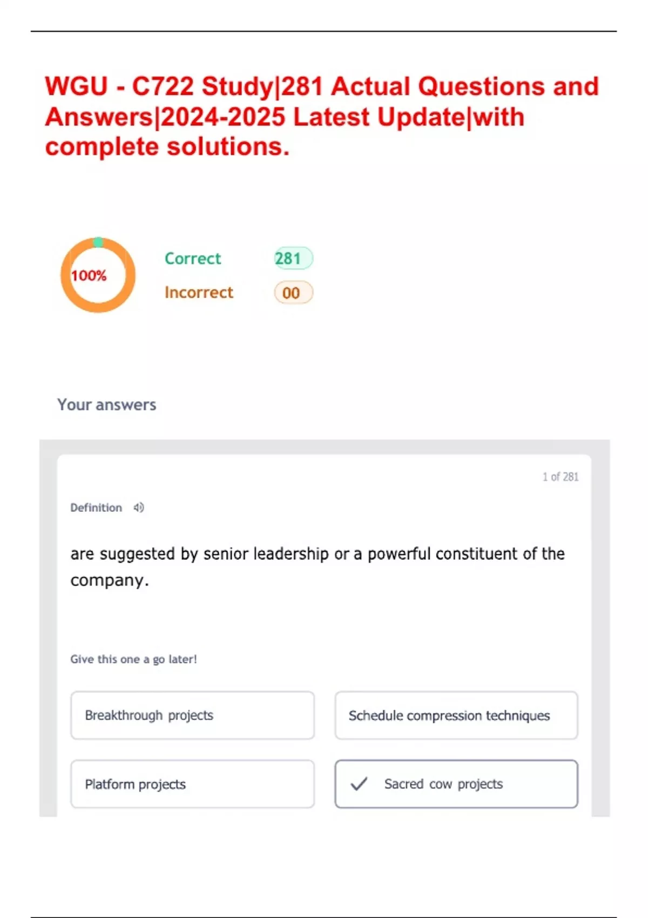Select the Breakthrough projects answer

[192, 715]
